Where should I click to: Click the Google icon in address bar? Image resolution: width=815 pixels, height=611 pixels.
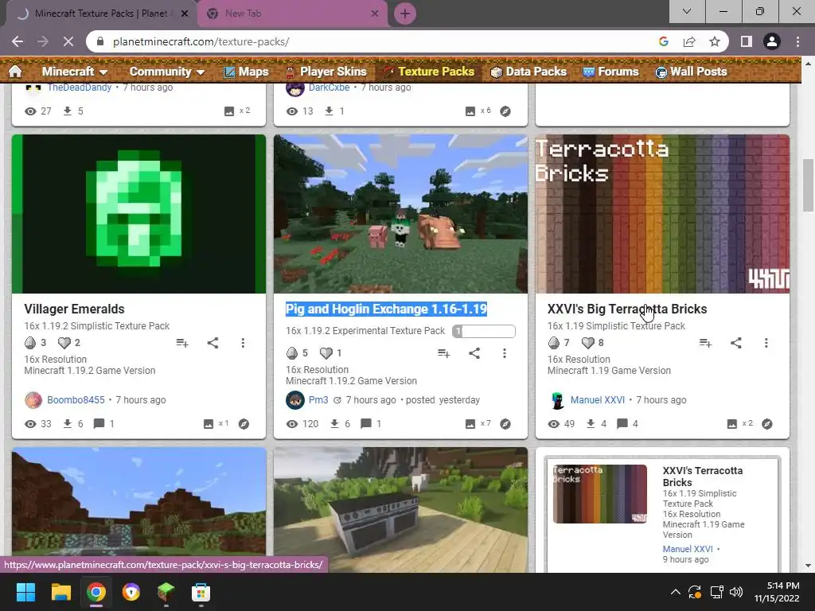664,41
